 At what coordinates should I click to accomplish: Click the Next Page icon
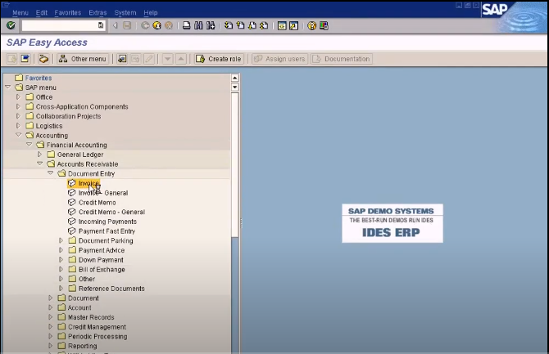(x=252, y=25)
